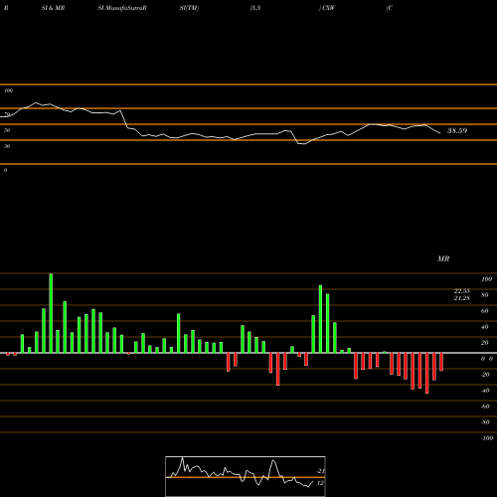
Task: Click the white RSI line's right end
Action: pos(440,133)
